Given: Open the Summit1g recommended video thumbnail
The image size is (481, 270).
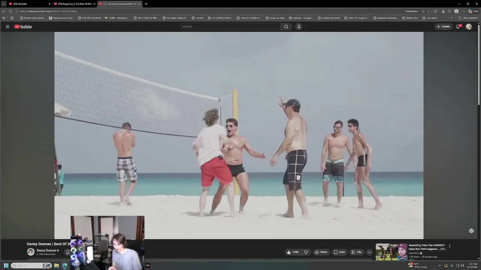Looking at the screenshot, I should click(391, 252).
